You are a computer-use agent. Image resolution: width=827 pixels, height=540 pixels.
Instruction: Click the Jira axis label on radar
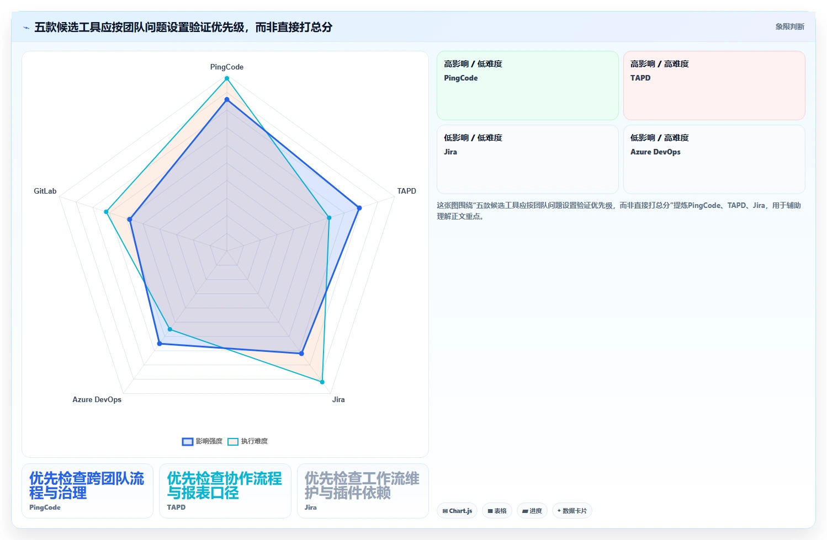pyautogui.click(x=338, y=399)
